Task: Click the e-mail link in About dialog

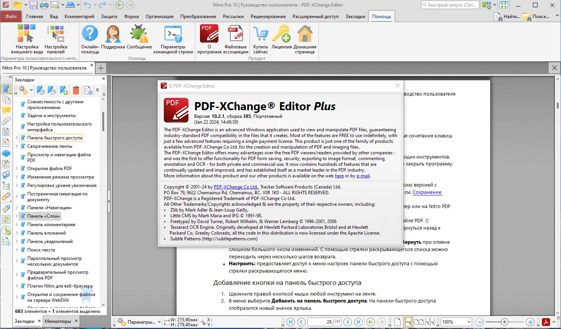Action: click(363, 176)
